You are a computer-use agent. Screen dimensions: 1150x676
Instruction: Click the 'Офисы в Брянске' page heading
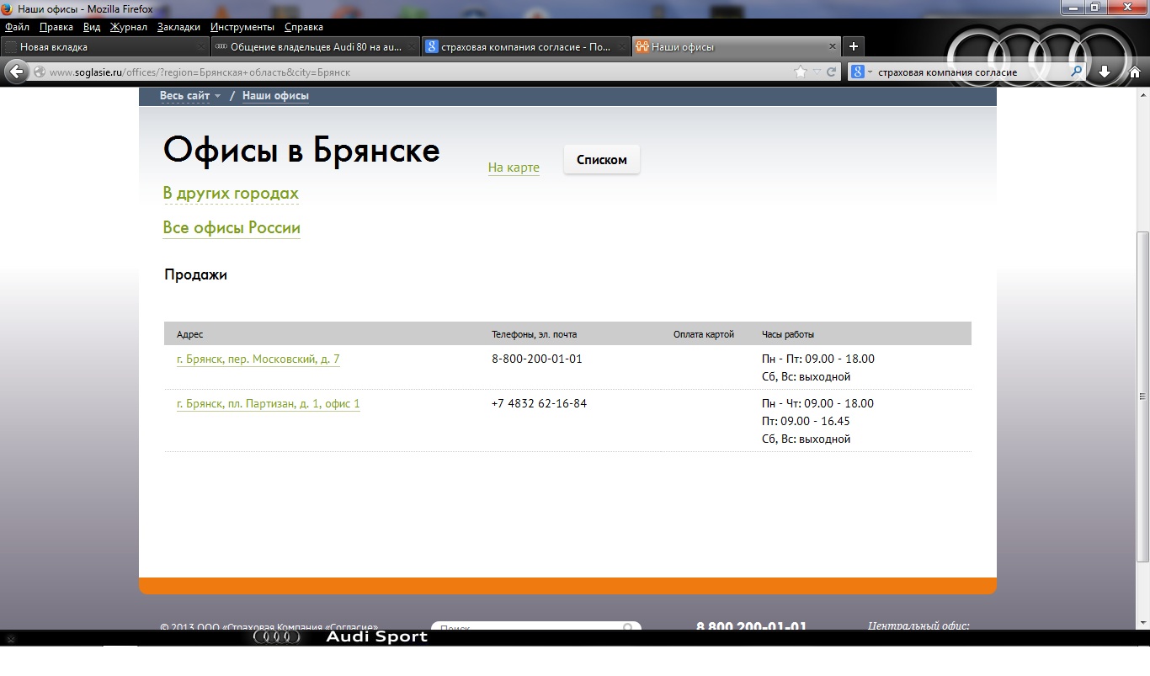(301, 150)
